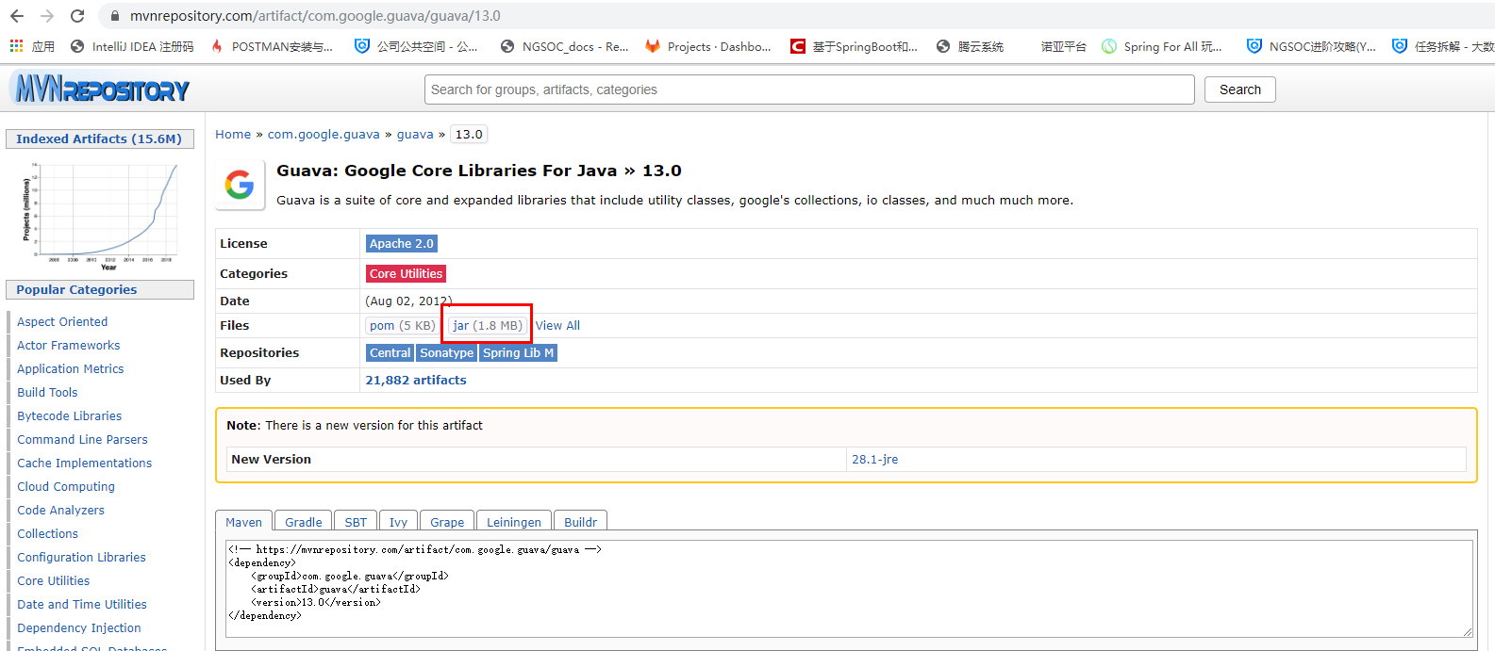Switch to the Buildr tab
The height and width of the screenshot is (651, 1495).
pos(581,522)
